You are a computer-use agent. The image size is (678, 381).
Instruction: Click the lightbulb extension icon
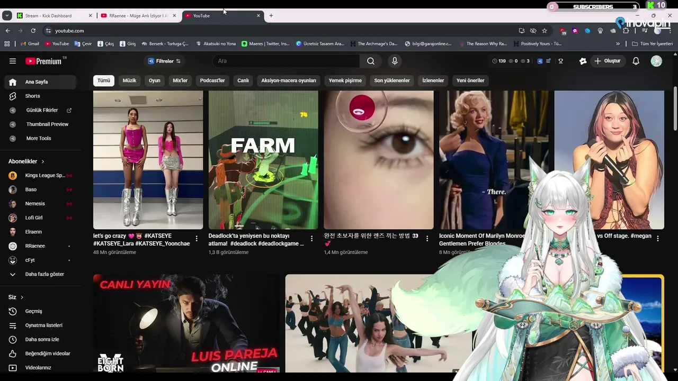[x=600, y=31]
